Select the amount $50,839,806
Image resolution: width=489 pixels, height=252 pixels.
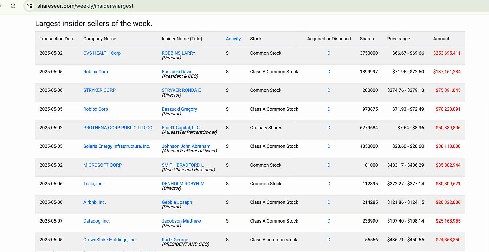448,128
